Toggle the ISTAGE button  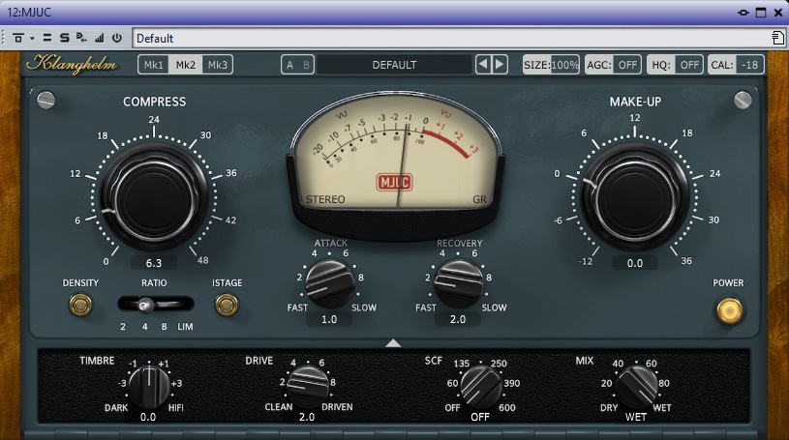(x=227, y=305)
